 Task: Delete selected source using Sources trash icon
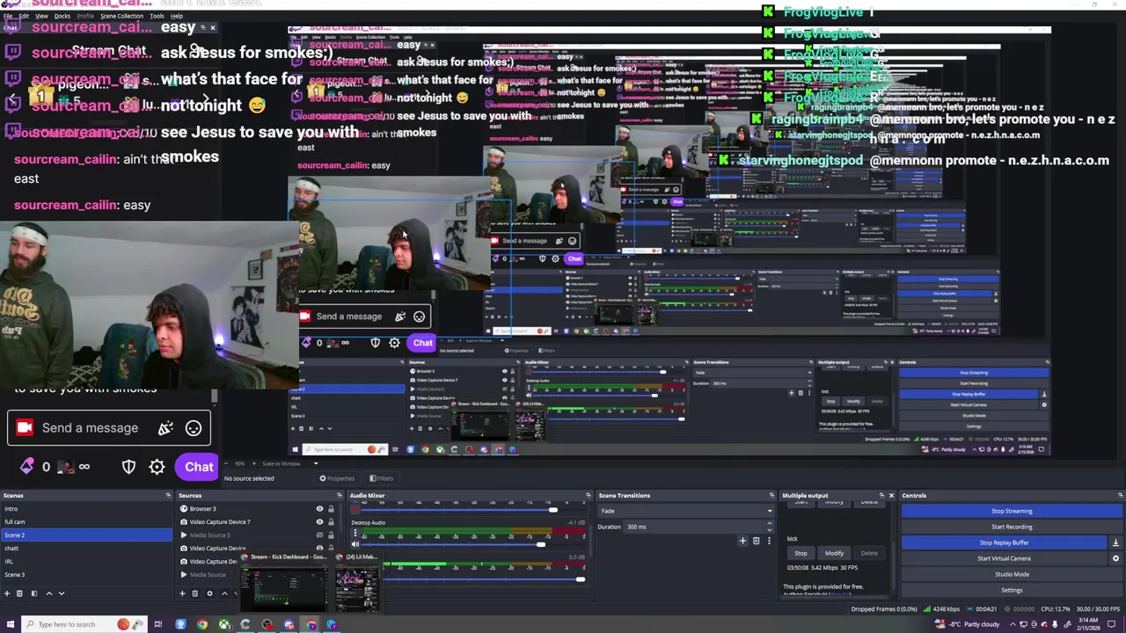(x=195, y=593)
